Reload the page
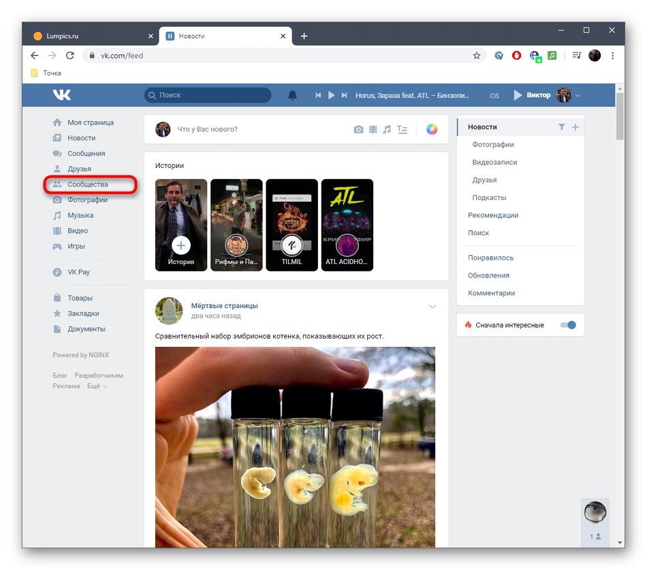 point(69,55)
